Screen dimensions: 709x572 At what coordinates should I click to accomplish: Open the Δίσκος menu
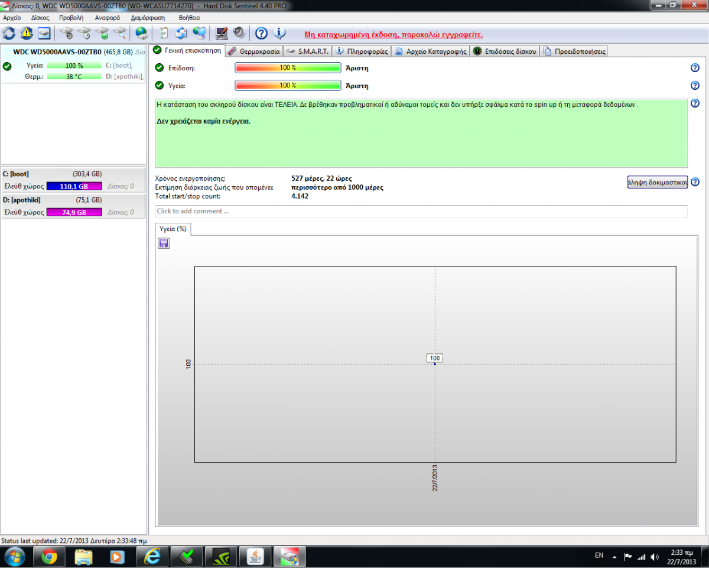click(x=40, y=18)
